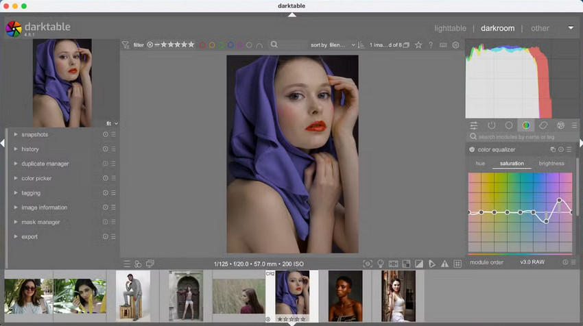
Task: Open global preferences gear icon
Action: point(455,45)
